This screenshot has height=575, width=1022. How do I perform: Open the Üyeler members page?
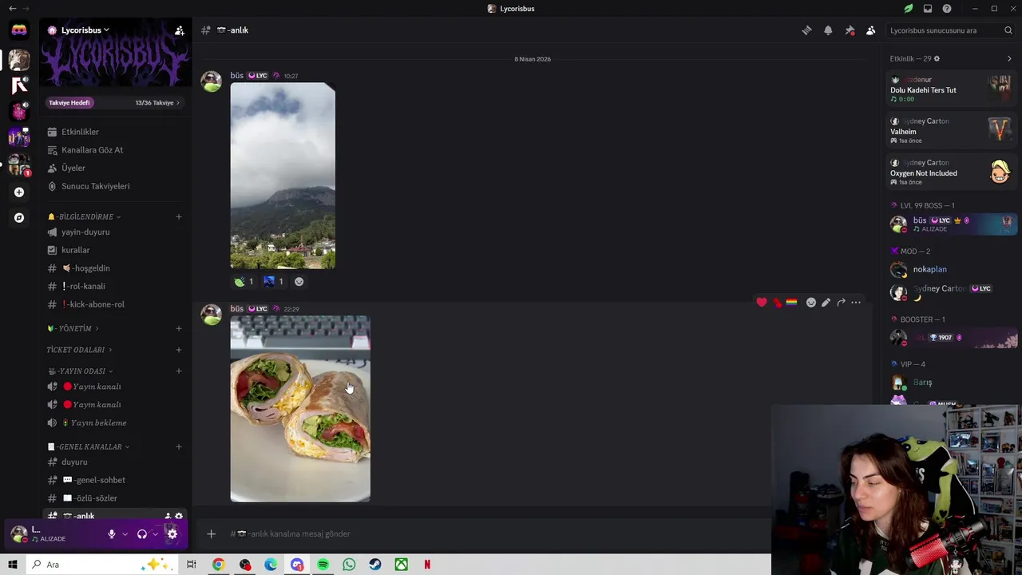coord(115,169)
